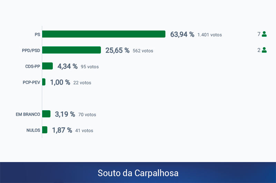Select the CDS-PP party label
The width and height of the screenshot is (276, 183).
[x=32, y=66]
